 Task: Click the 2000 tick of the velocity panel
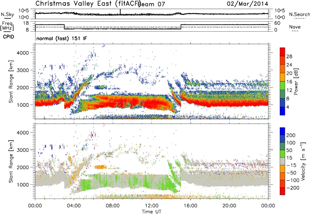click(22, 167)
